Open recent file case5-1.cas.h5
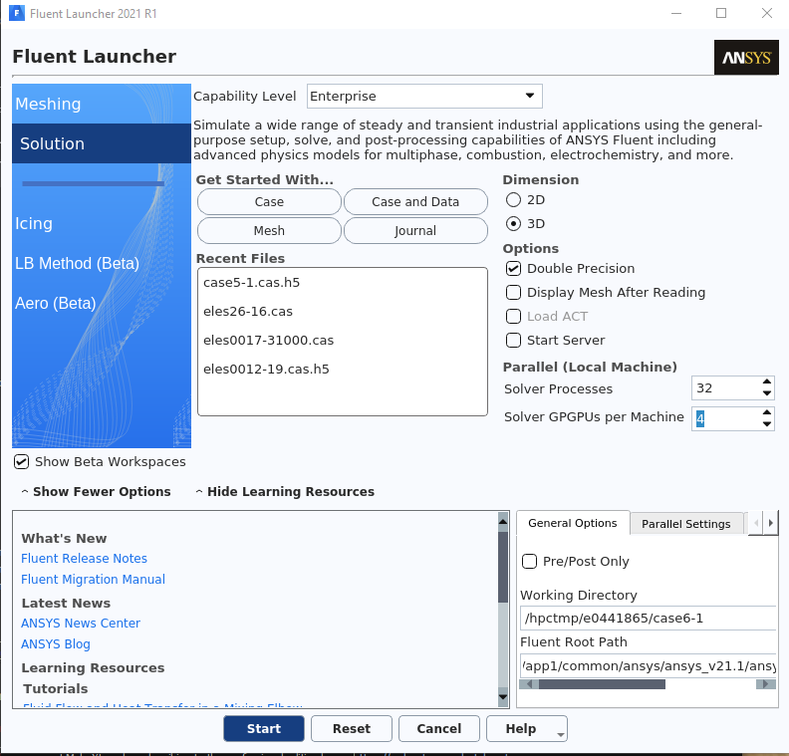The image size is (789, 756). click(x=252, y=283)
